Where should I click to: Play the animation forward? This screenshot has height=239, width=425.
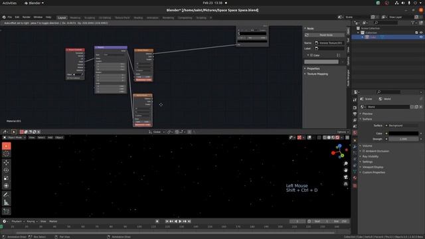tap(180, 221)
